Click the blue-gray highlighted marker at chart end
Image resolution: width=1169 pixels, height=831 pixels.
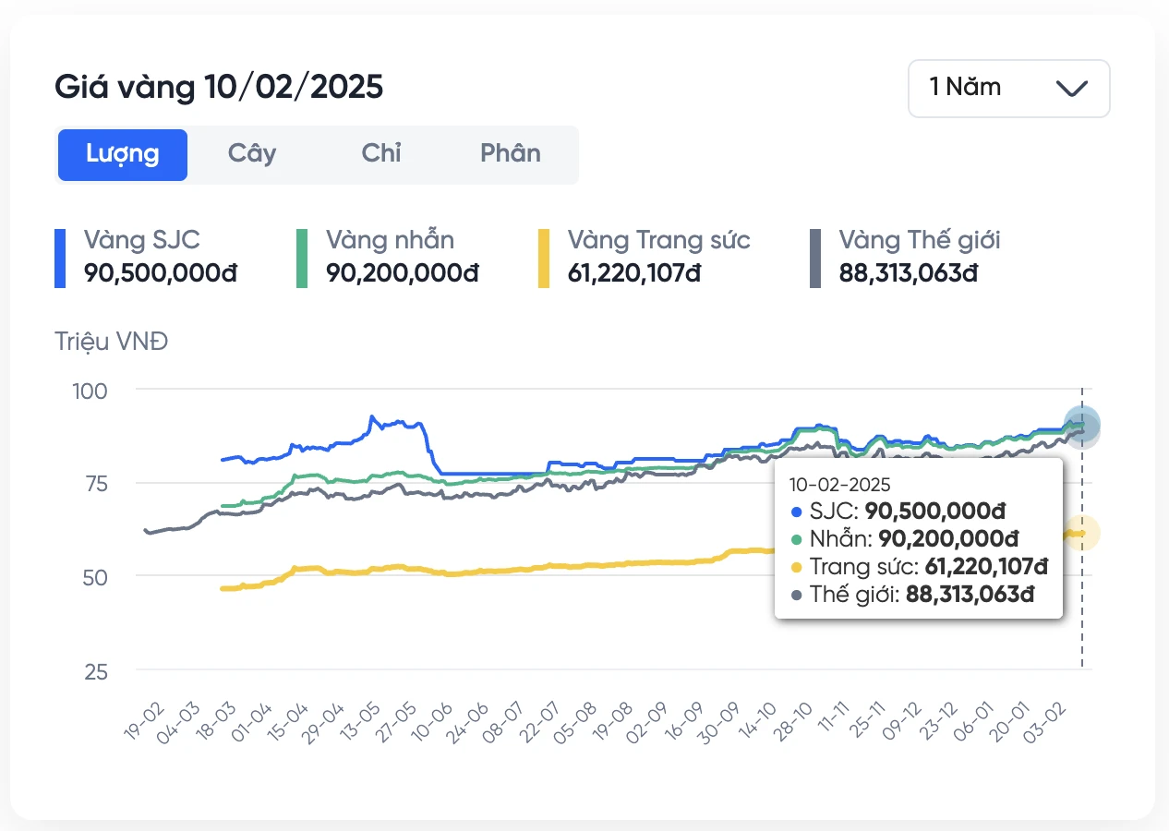point(1081,426)
